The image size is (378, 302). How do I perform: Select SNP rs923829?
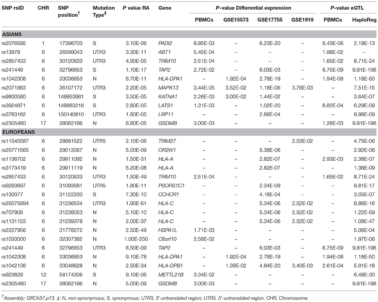tap(12, 275)
